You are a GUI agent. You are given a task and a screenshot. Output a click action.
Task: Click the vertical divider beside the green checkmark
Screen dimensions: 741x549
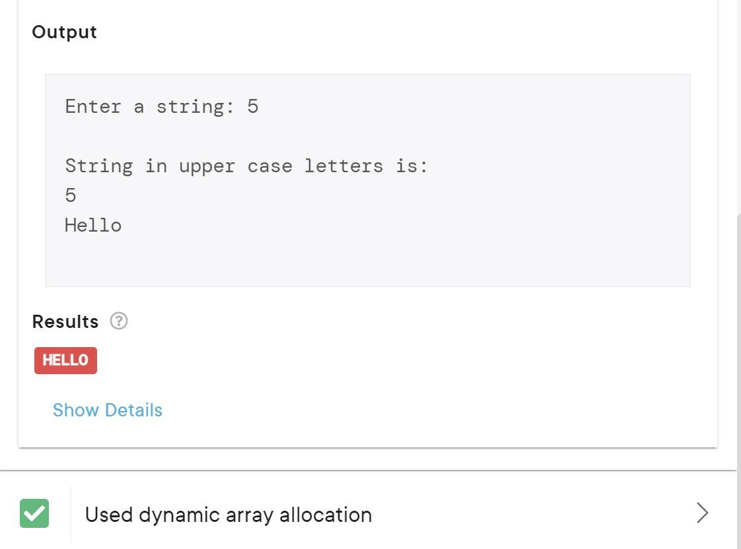[71, 515]
